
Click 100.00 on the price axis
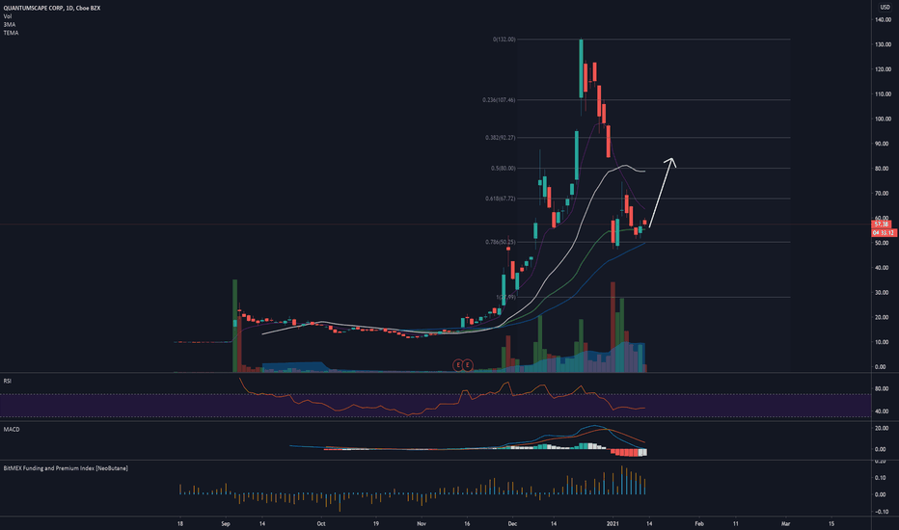click(x=883, y=119)
